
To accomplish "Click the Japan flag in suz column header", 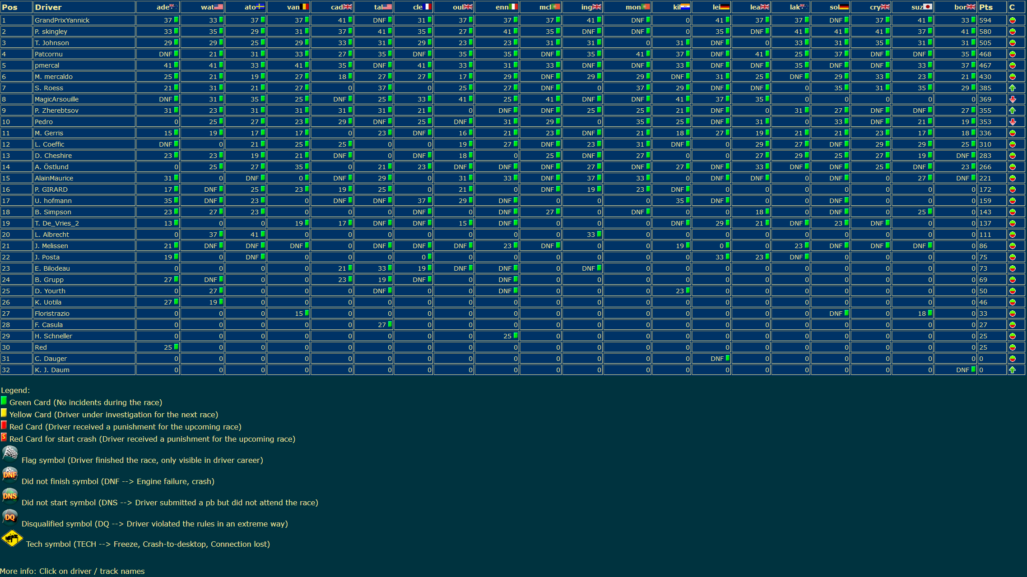I will pos(928,7).
